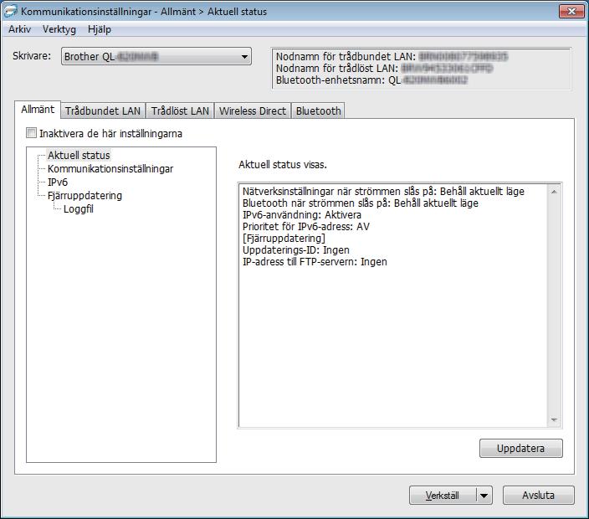Open the Bluetooth tab
Viewport: 589px width, 519px height.
318,110
